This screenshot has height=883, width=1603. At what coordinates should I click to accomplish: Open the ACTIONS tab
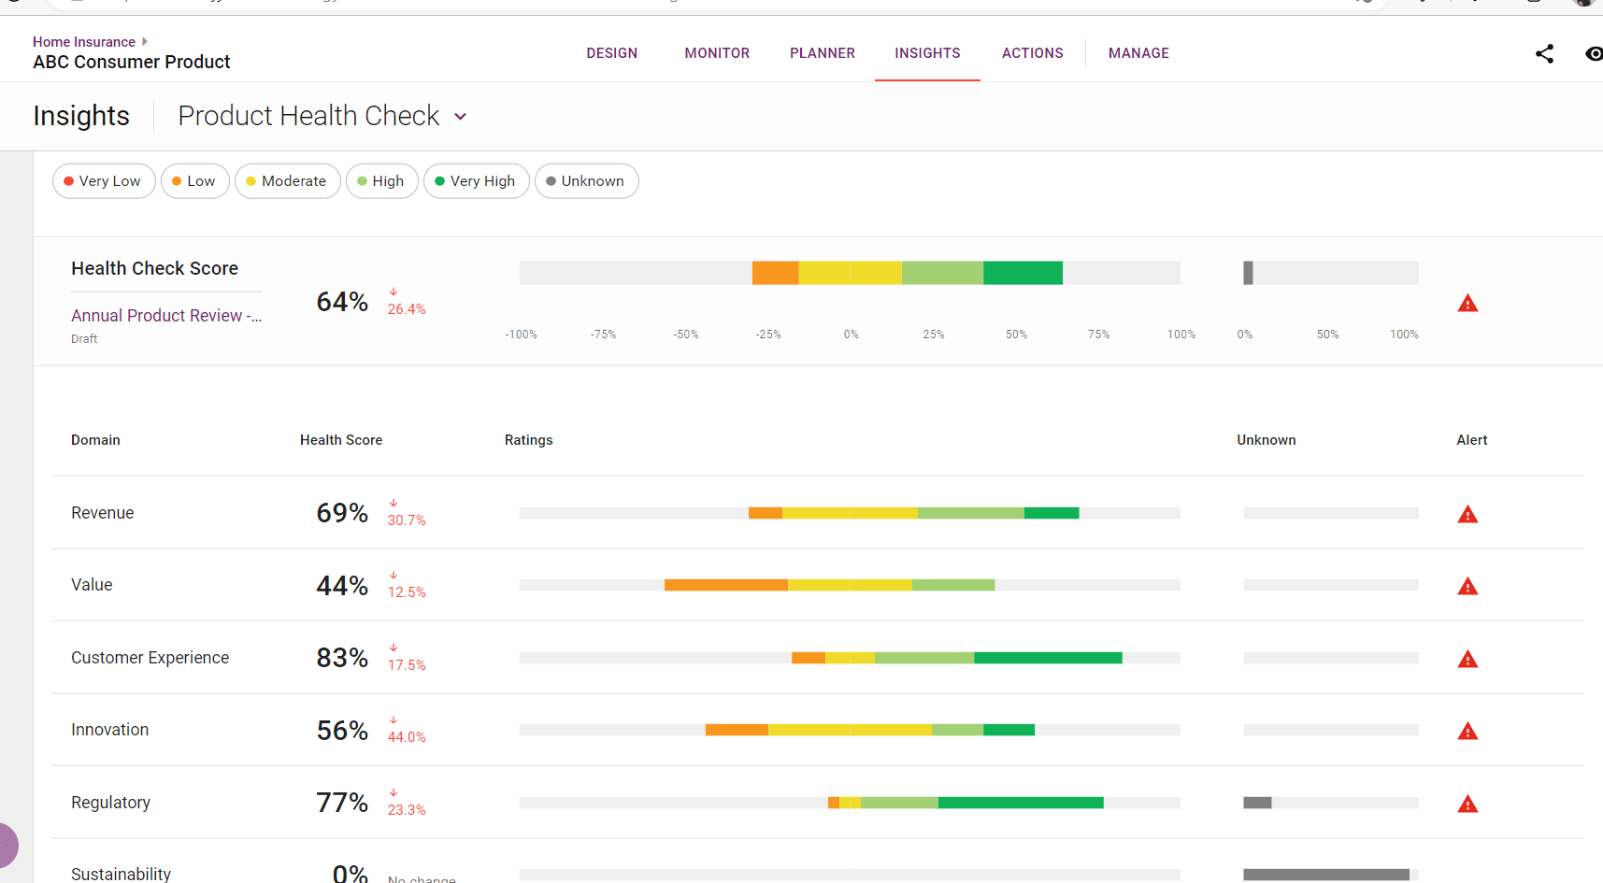pyautogui.click(x=1032, y=53)
